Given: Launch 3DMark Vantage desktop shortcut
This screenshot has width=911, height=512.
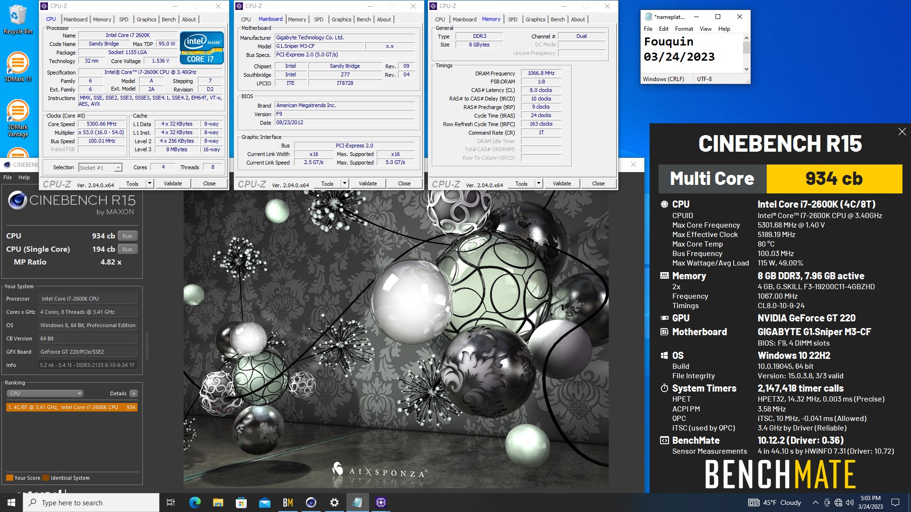Looking at the screenshot, I should pyautogui.click(x=18, y=119).
